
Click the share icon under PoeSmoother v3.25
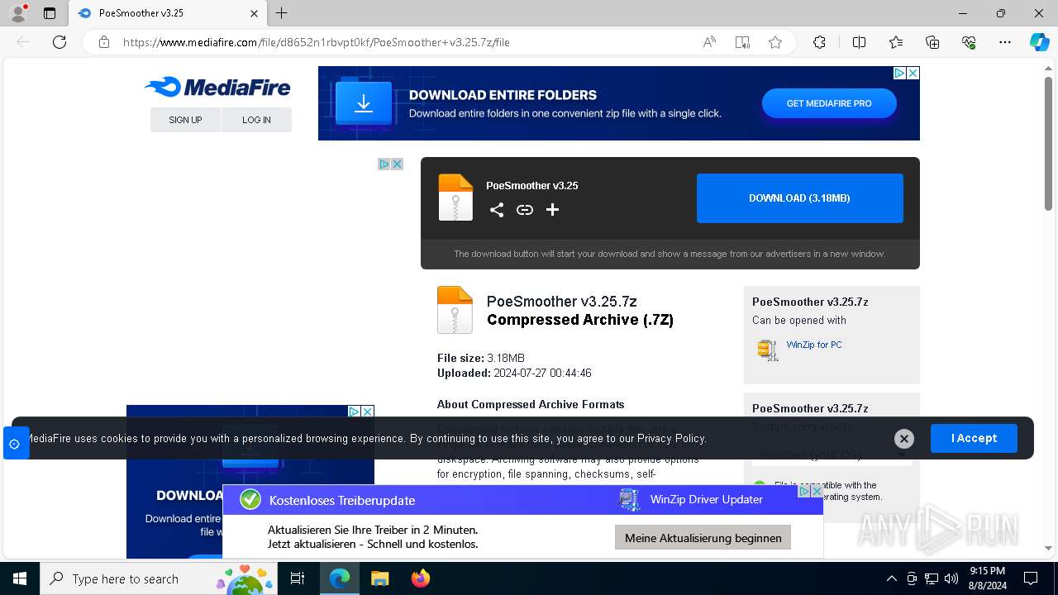click(497, 210)
